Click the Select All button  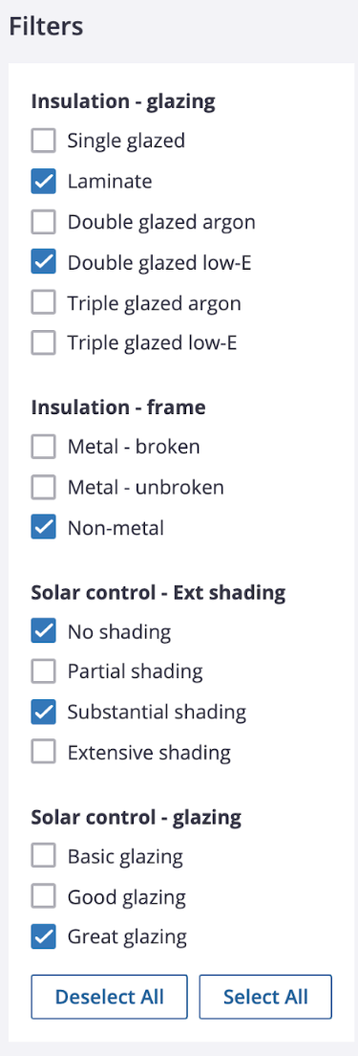point(265,997)
